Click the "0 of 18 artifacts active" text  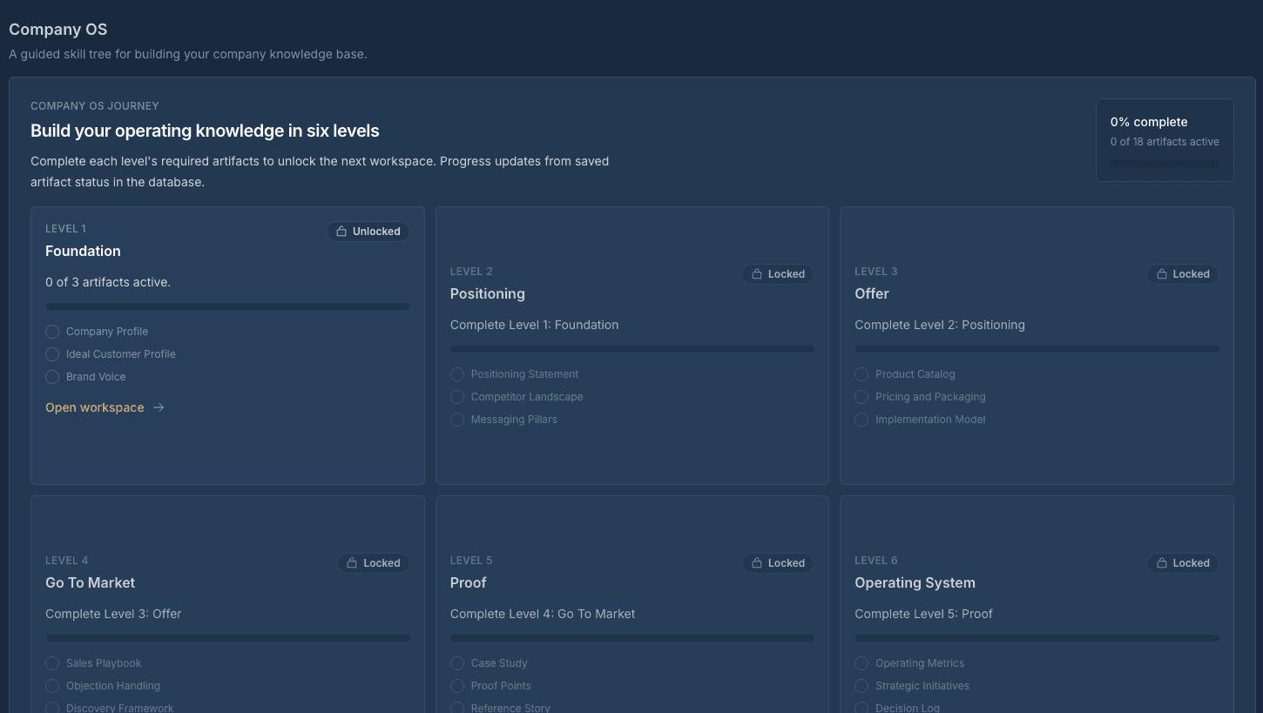click(x=1165, y=142)
